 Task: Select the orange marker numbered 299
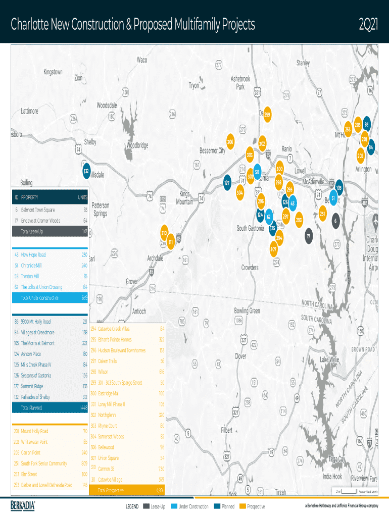tap(267, 115)
